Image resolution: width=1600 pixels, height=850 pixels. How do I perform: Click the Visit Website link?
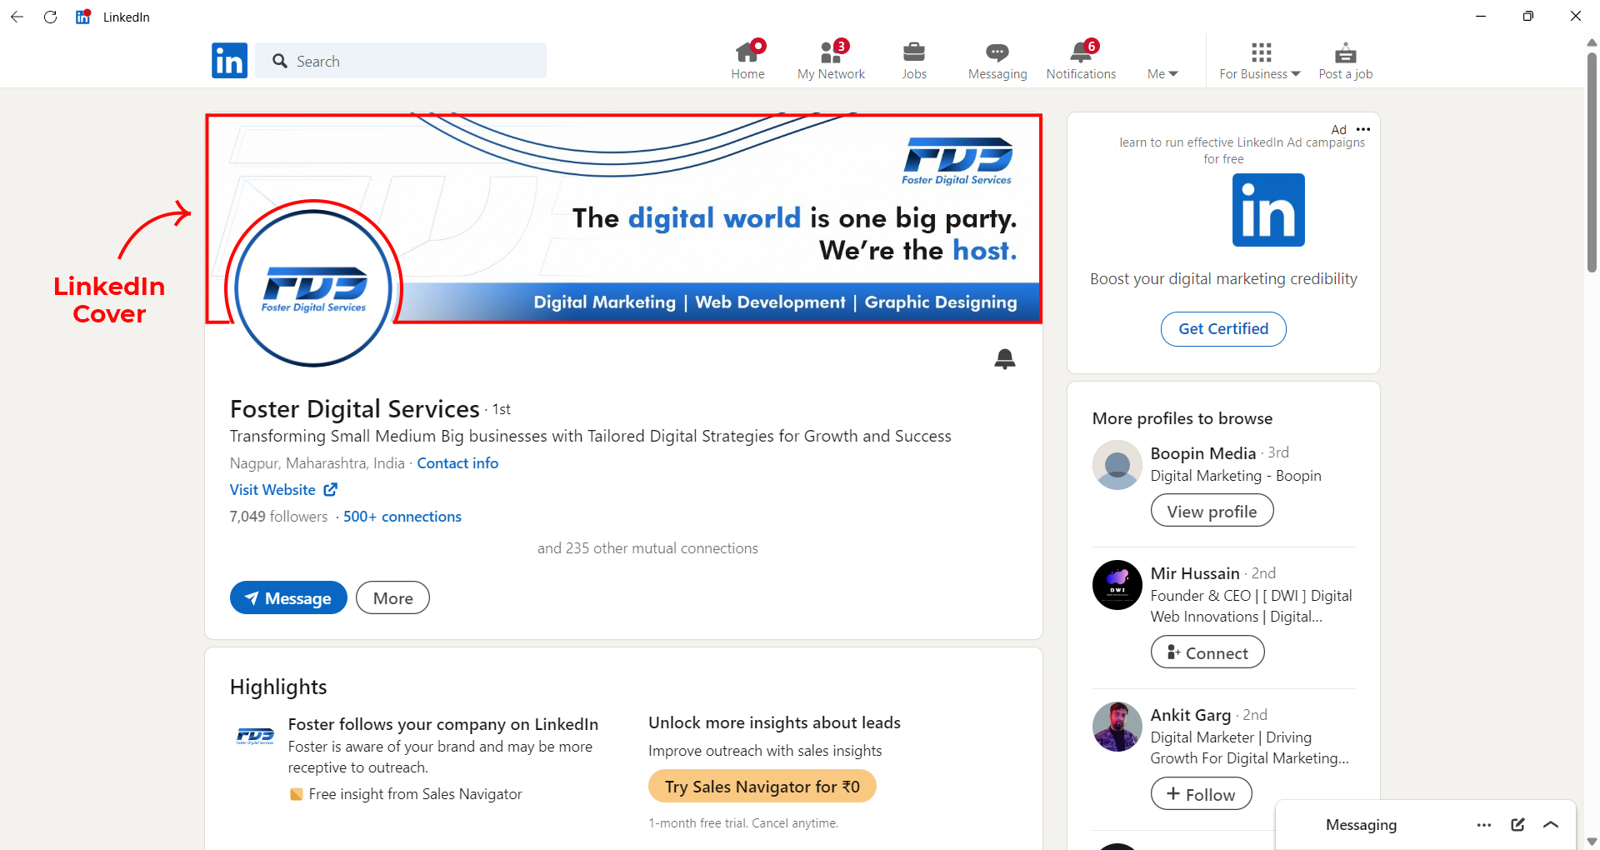(272, 490)
